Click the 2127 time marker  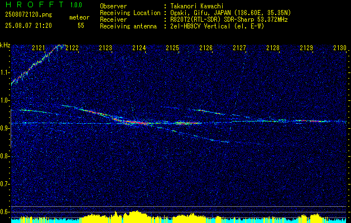239,47
